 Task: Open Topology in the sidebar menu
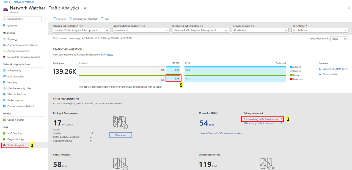12,39
